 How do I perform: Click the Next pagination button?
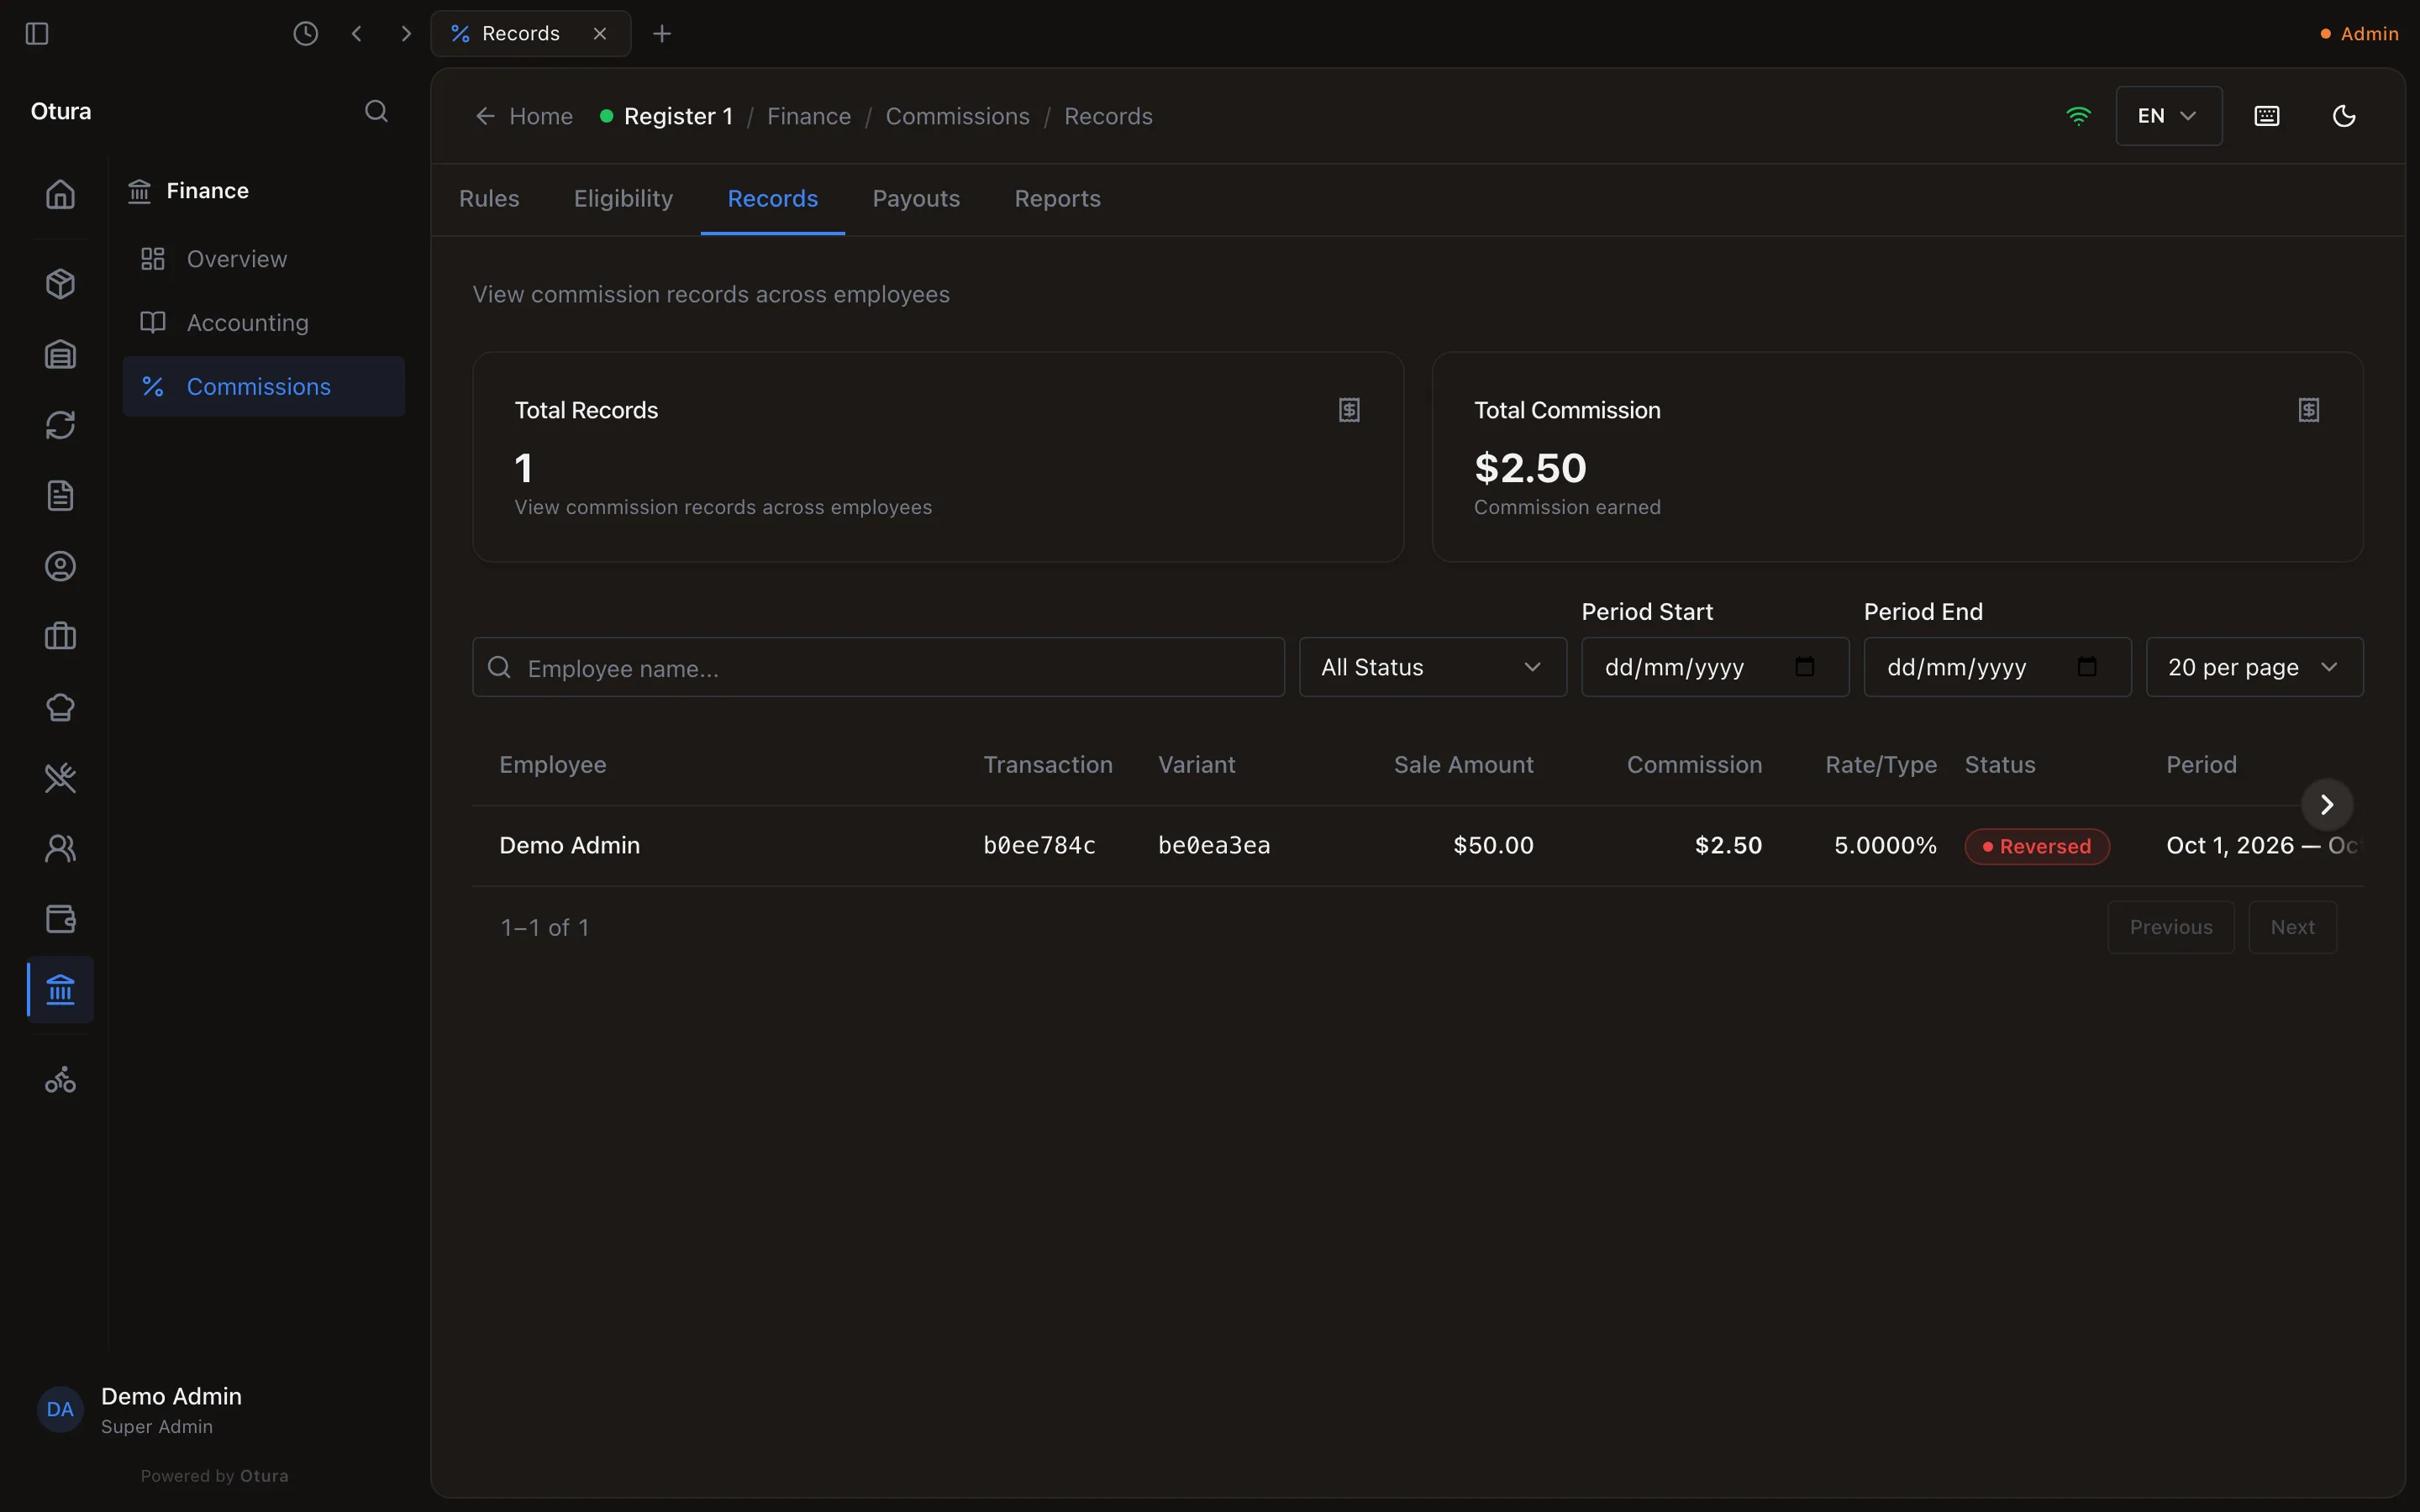[2292, 927]
